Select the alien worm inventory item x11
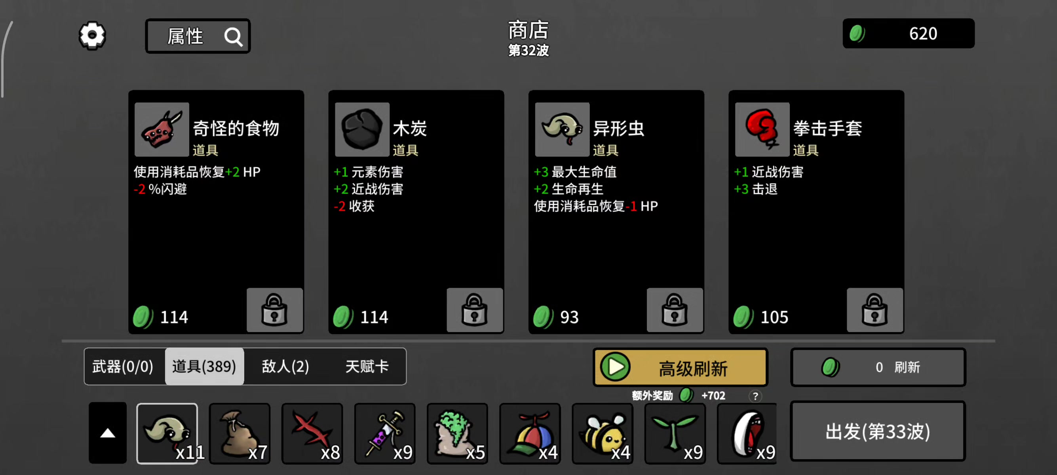 [167, 433]
